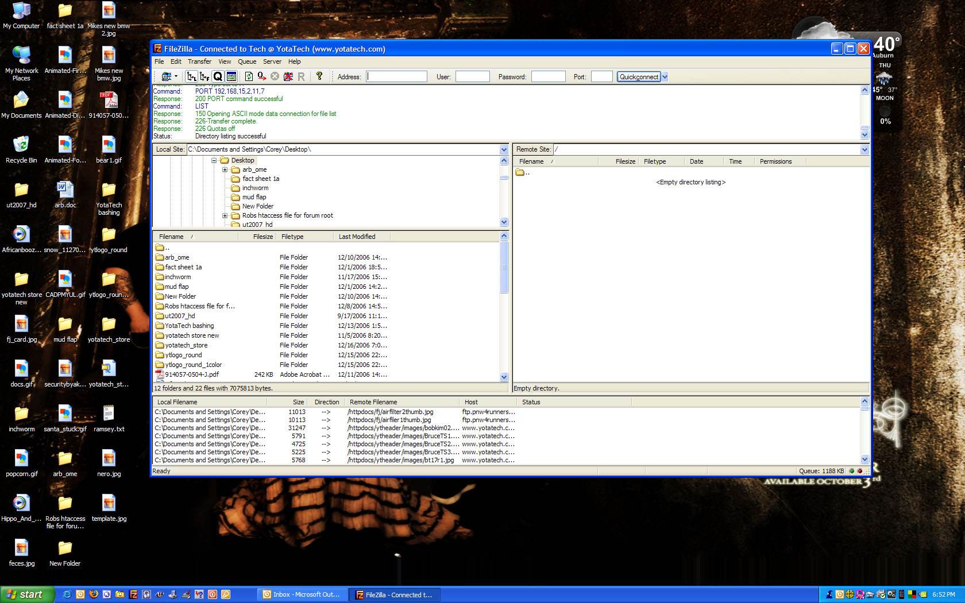
Task: Collapse the Desktop tree node
Action: [214, 160]
